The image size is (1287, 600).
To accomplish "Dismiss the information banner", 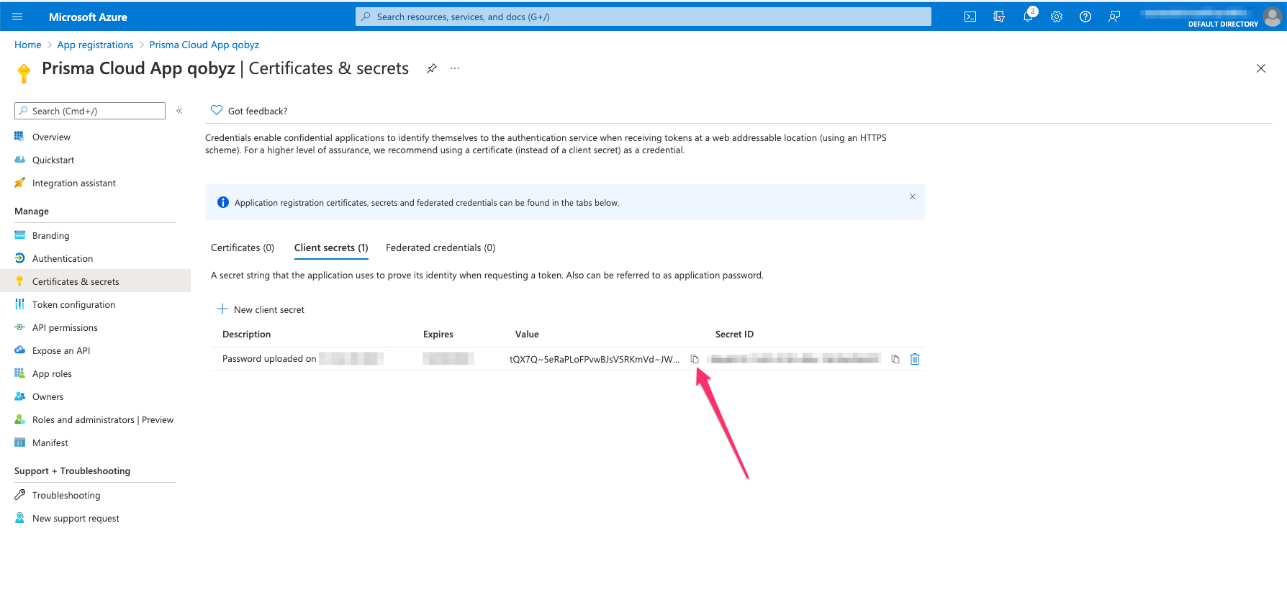I will (913, 196).
